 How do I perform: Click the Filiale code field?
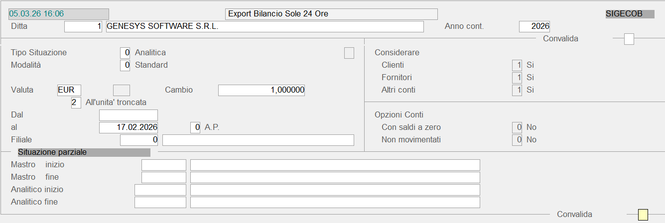(x=139, y=140)
